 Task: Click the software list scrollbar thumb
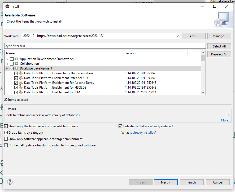203,58
